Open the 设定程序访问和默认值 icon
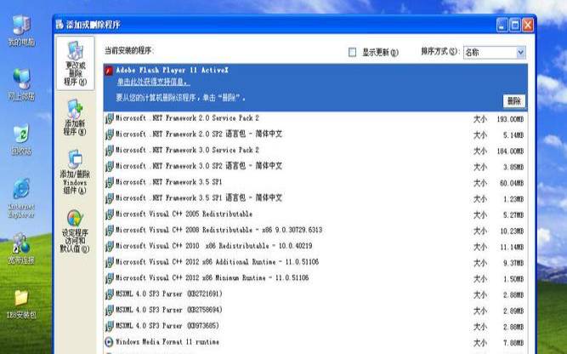Viewport: 567px width, 354px height. (x=75, y=231)
